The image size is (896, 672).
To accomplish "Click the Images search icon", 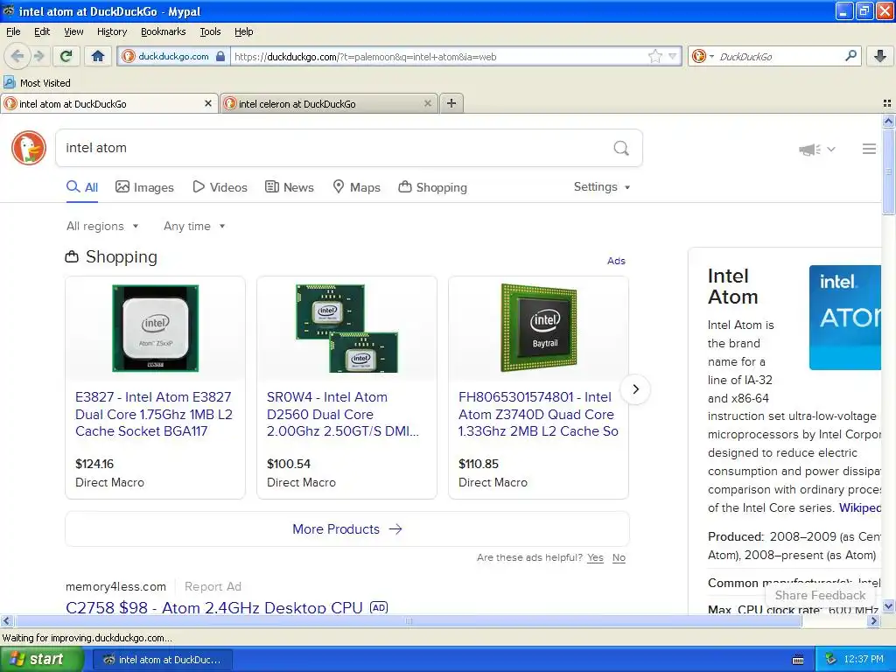I will coord(122,187).
